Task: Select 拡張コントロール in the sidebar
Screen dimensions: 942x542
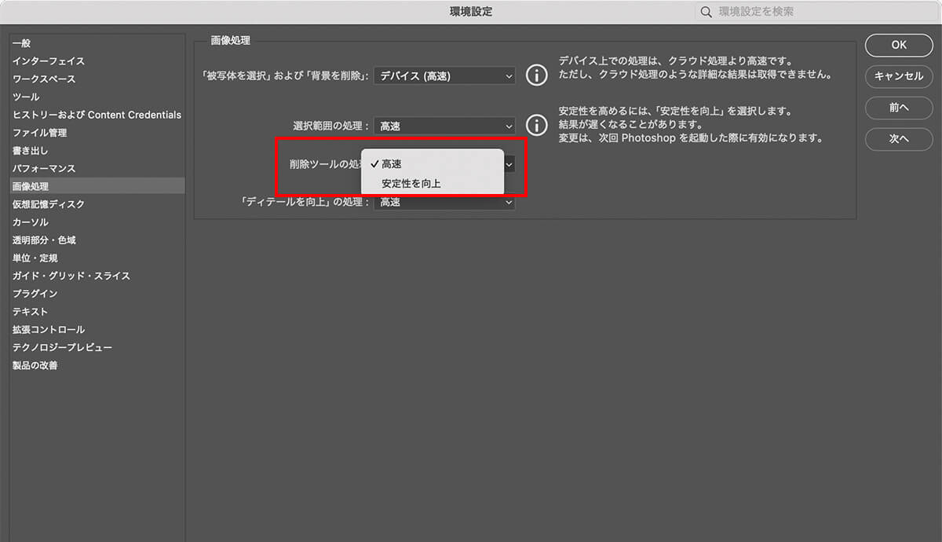Action: coord(97,330)
